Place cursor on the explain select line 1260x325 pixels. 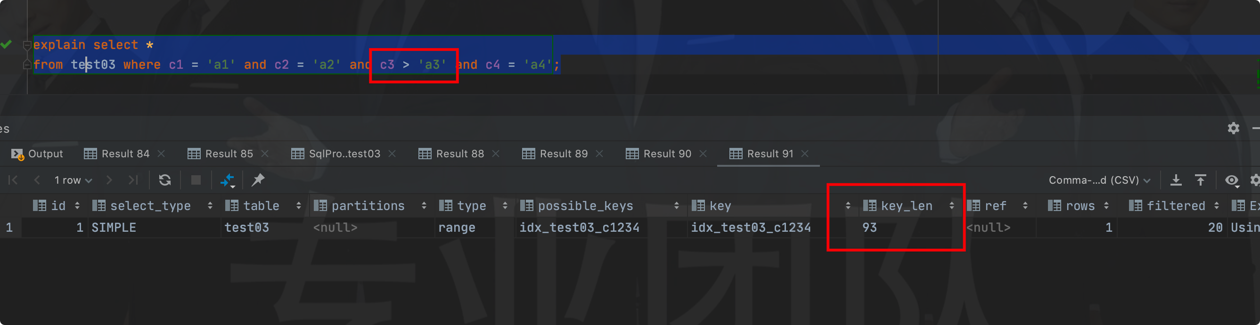pyautogui.click(x=93, y=45)
